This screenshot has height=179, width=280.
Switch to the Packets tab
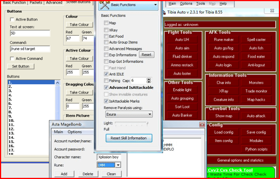click(x=36, y=3)
